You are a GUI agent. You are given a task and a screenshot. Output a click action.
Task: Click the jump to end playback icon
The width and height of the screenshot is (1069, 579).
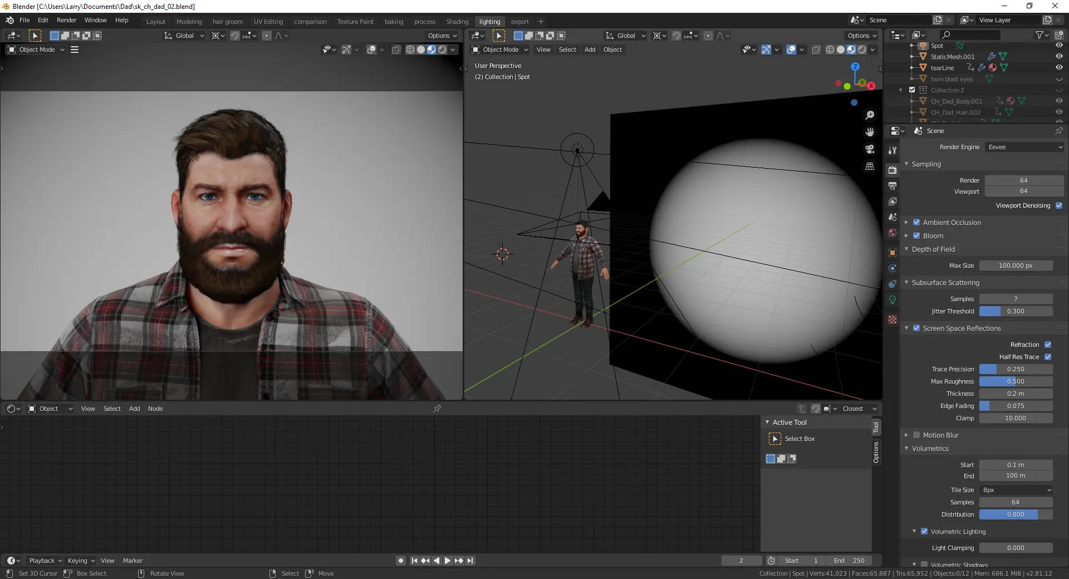(x=470, y=561)
